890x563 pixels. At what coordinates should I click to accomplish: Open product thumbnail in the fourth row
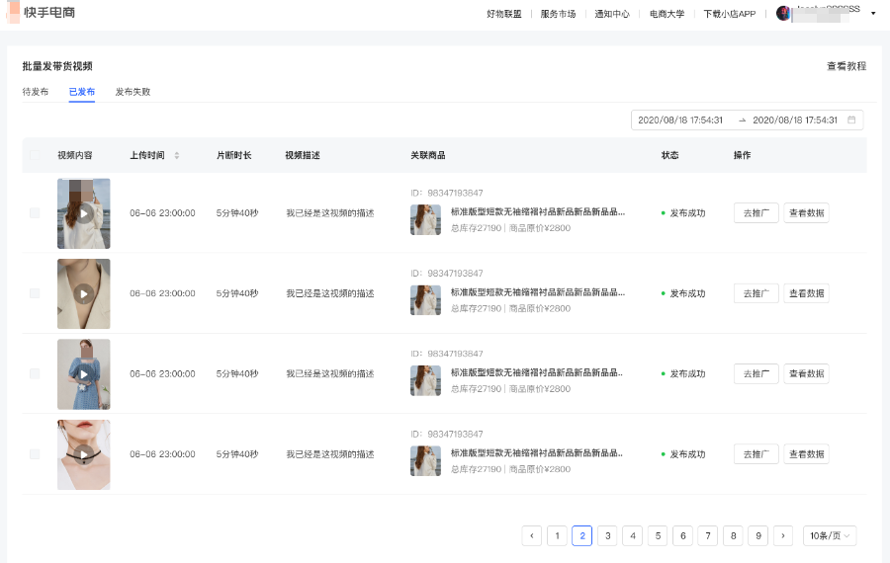pyautogui.click(x=425, y=461)
